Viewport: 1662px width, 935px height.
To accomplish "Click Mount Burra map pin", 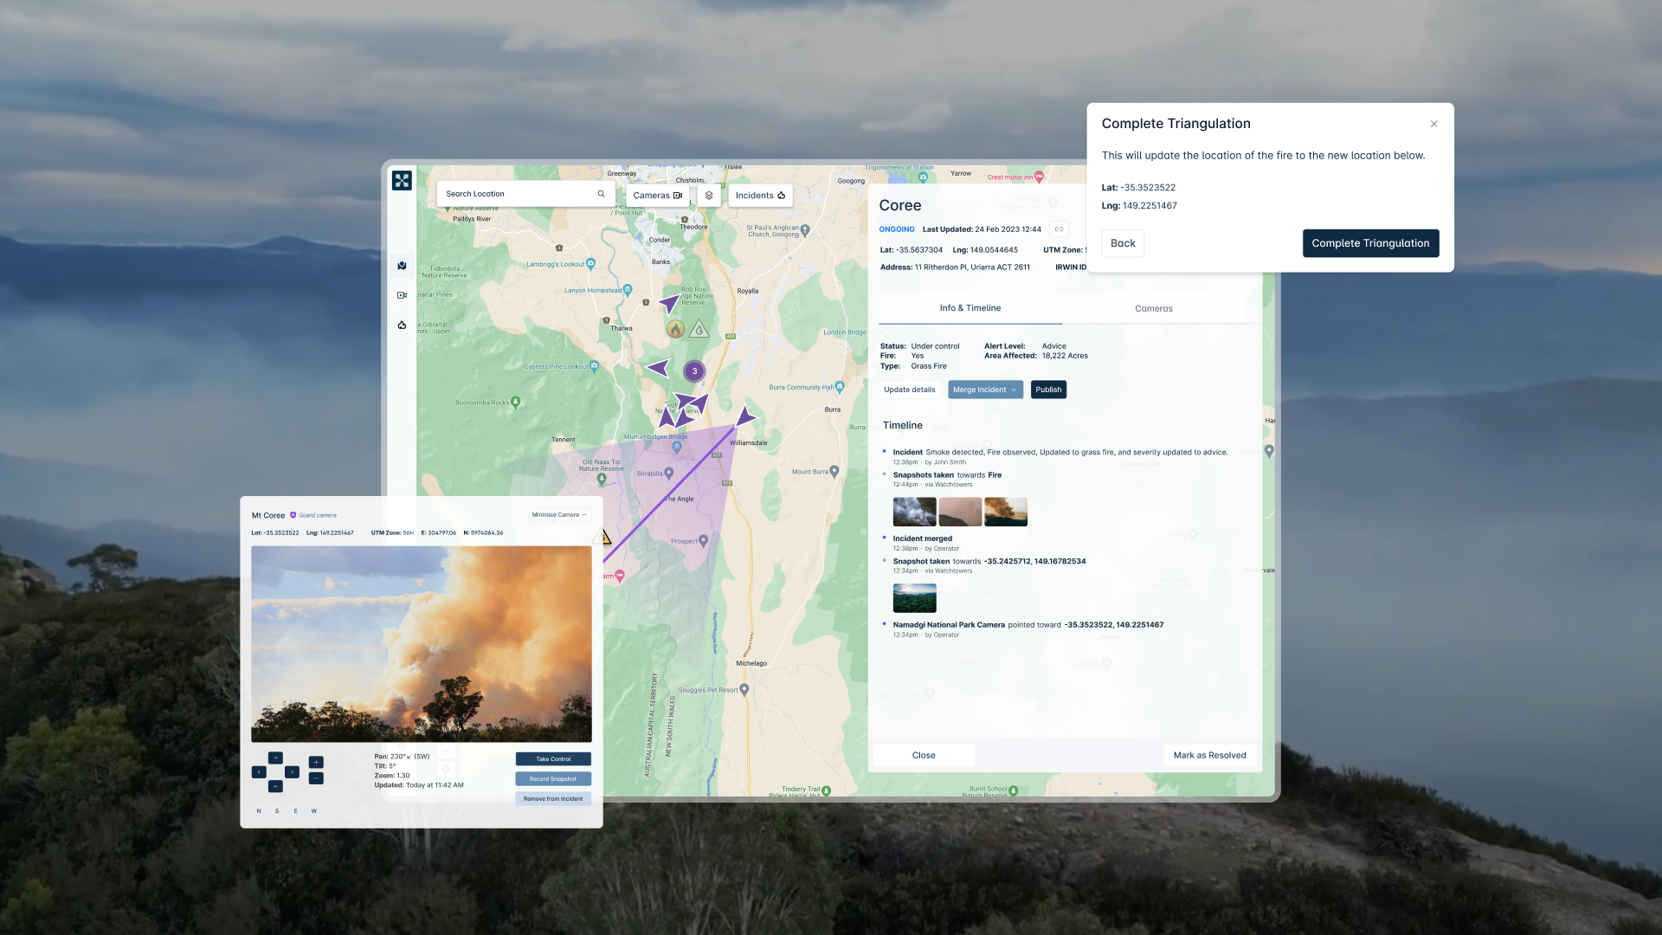I will (834, 472).
